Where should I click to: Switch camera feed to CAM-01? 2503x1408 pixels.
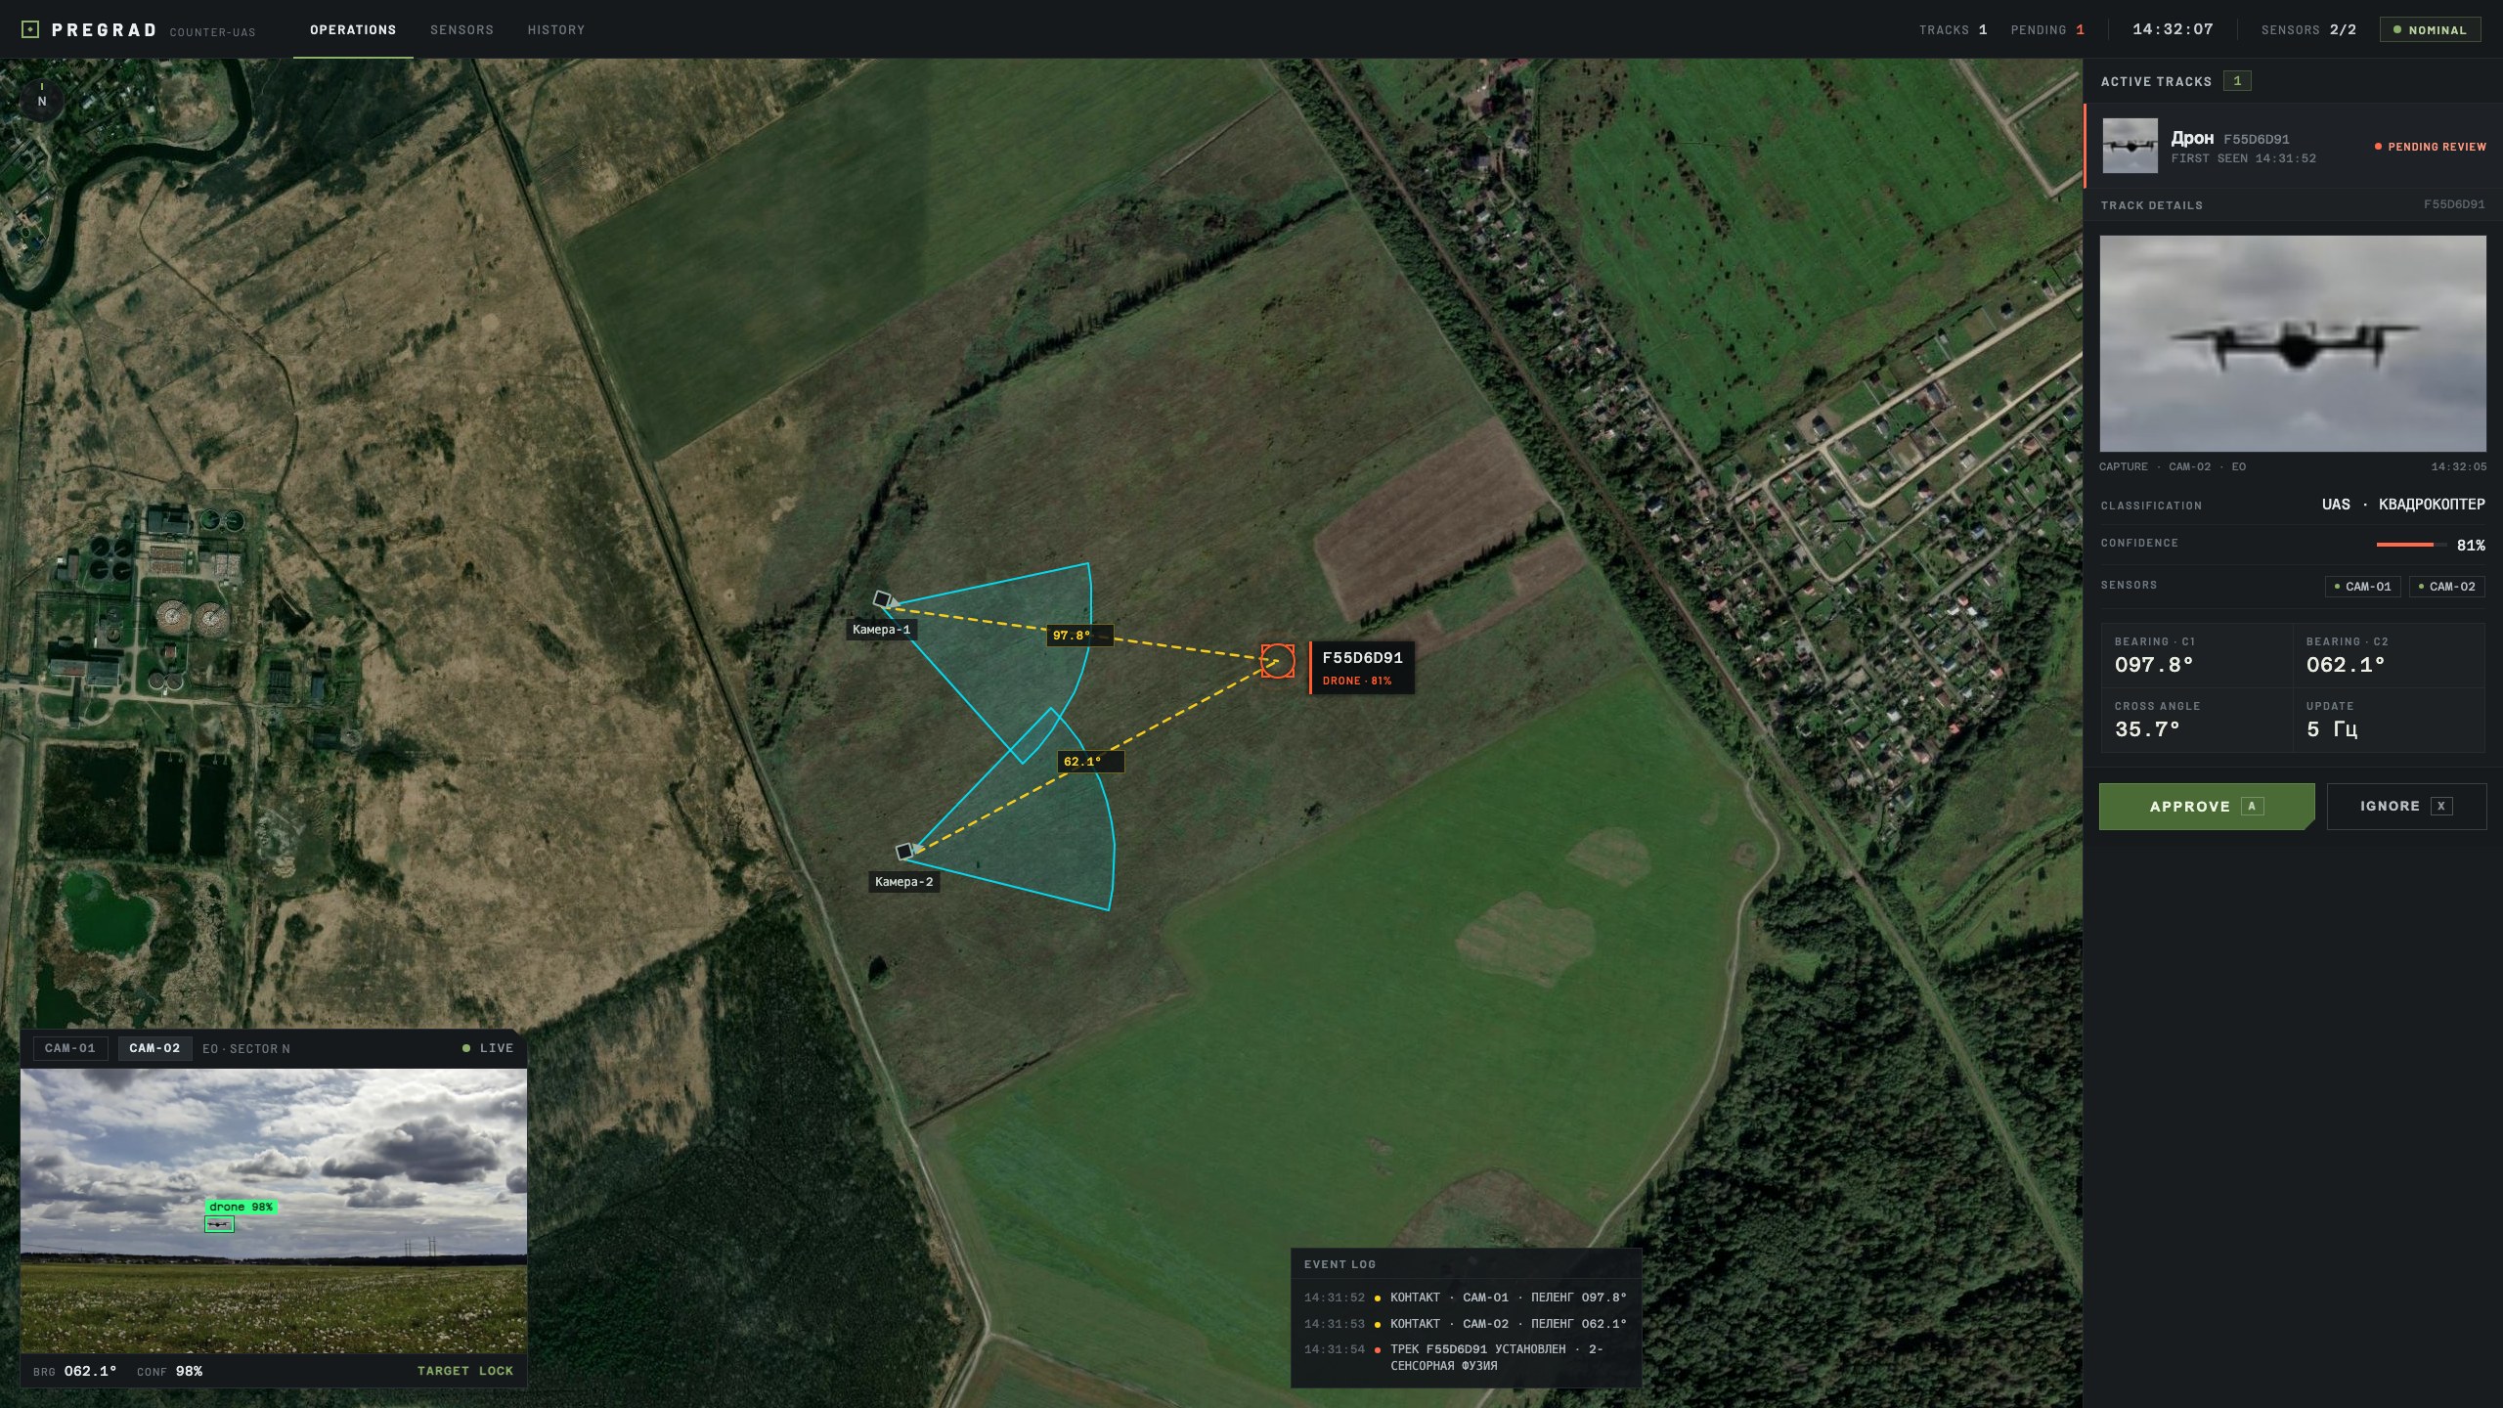tap(70, 1048)
